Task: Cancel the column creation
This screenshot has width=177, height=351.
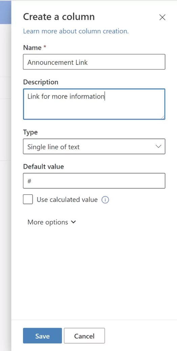Action: 84,336
